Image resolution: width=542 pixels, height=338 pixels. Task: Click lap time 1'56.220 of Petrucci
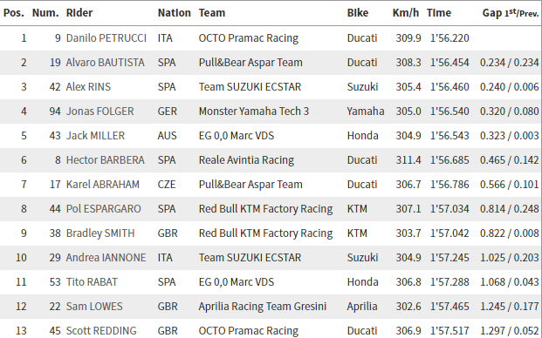coord(449,38)
